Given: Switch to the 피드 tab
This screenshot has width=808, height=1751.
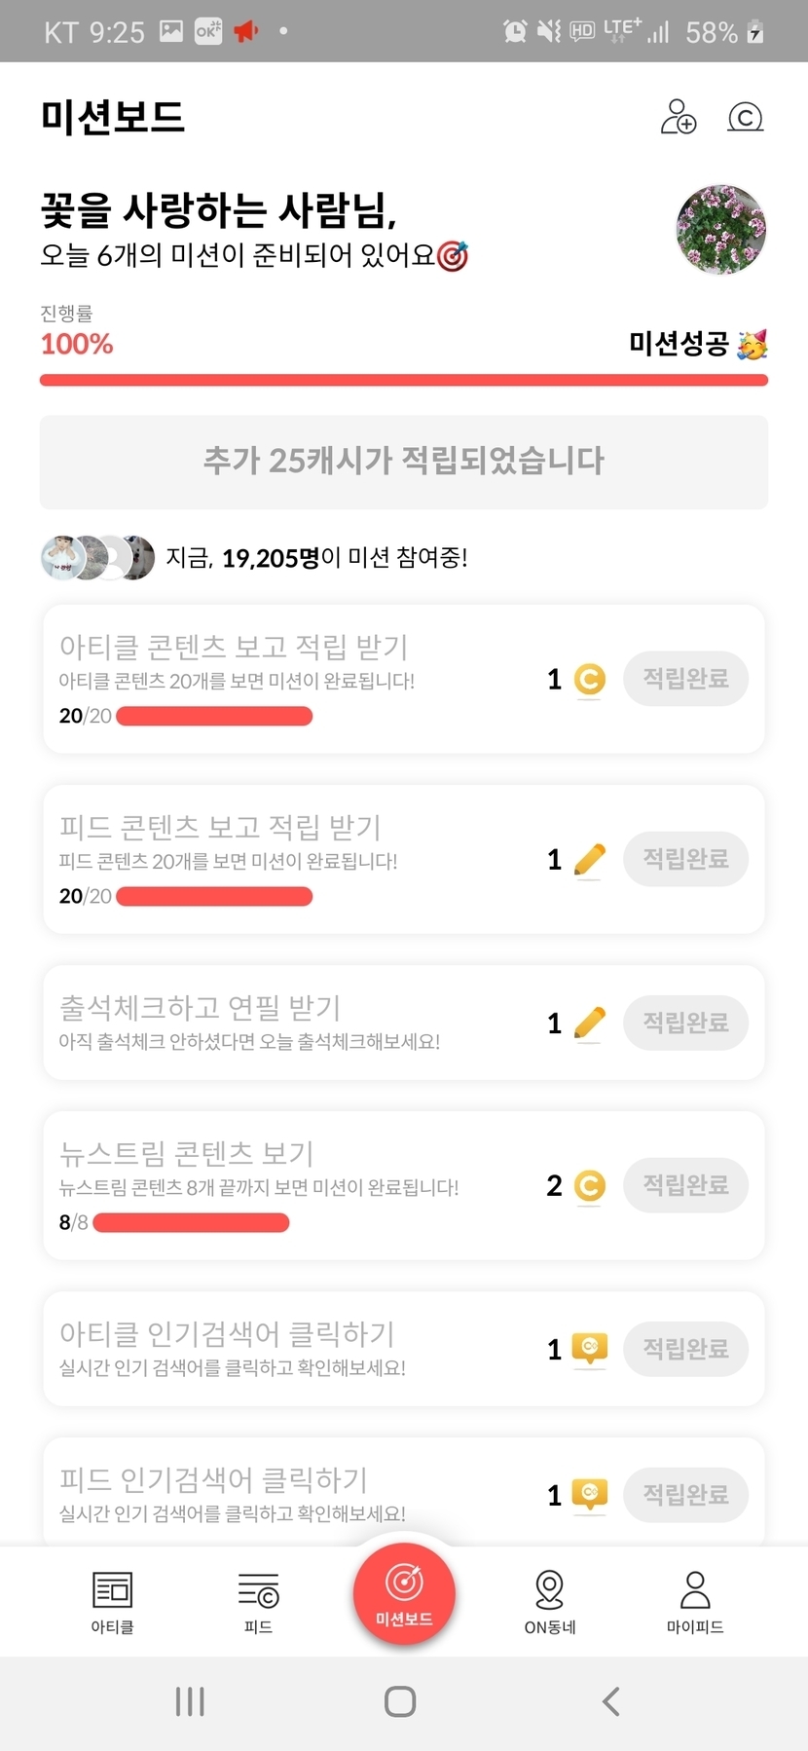Looking at the screenshot, I should coord(258,1602).
